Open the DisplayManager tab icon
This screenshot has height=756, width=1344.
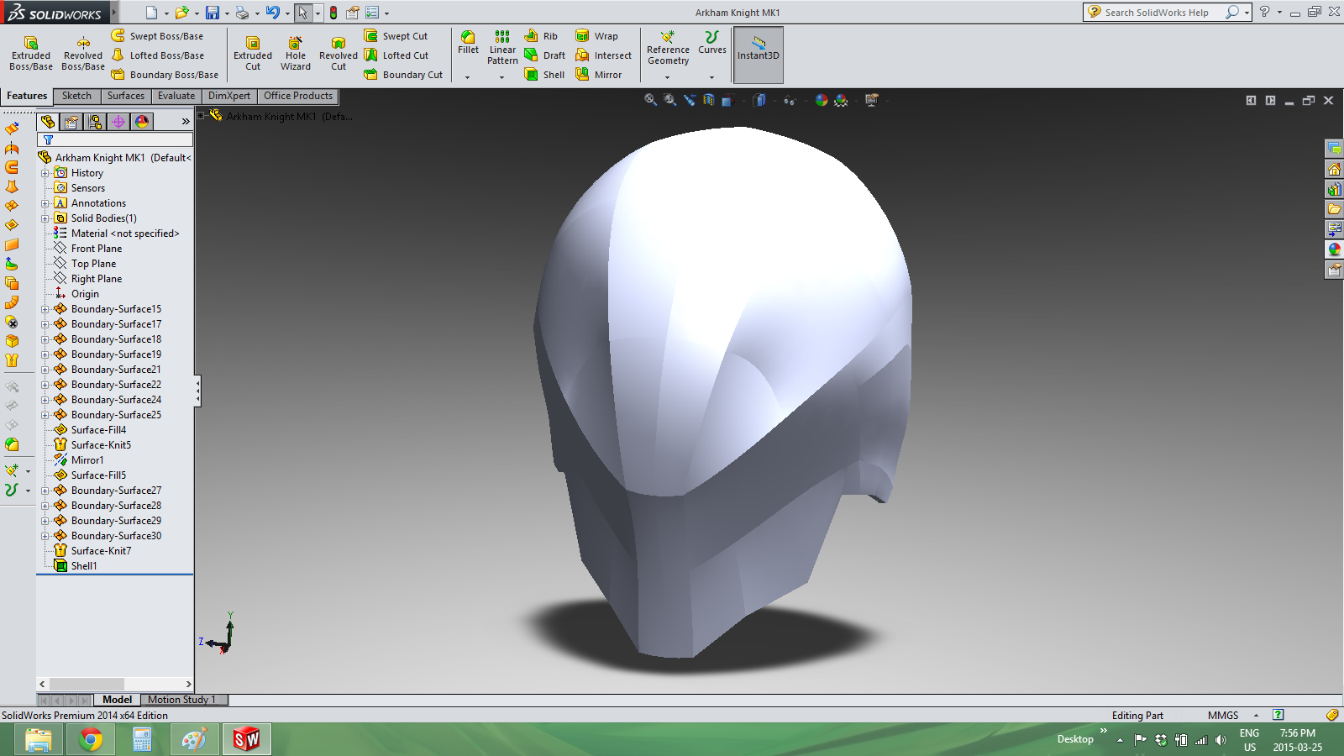pos(142,122)
